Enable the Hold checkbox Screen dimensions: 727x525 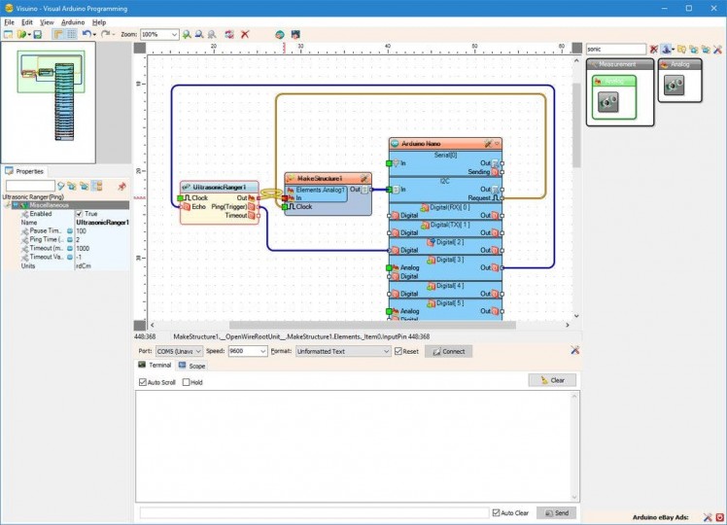187,382
